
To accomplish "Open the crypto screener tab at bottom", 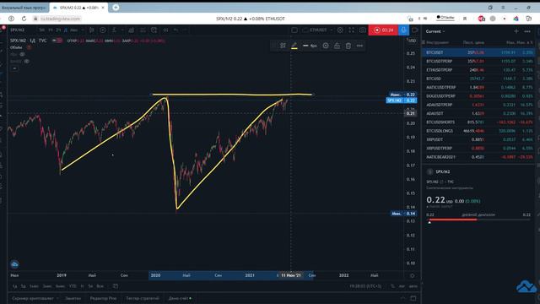I will 33,298.
